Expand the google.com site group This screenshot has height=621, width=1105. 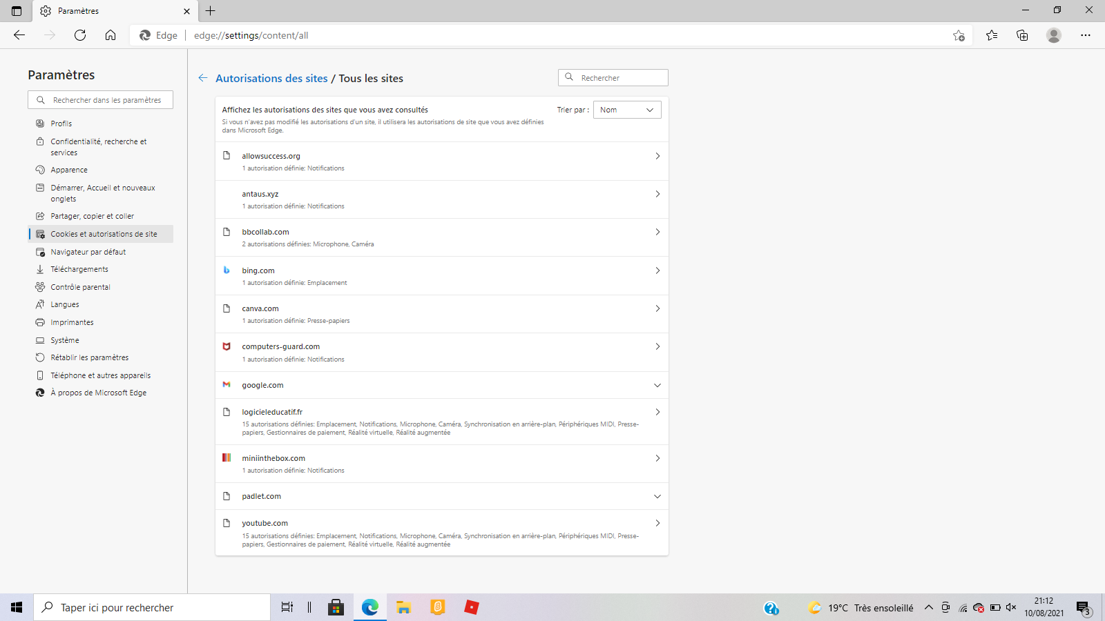click(x=657, y=385)
